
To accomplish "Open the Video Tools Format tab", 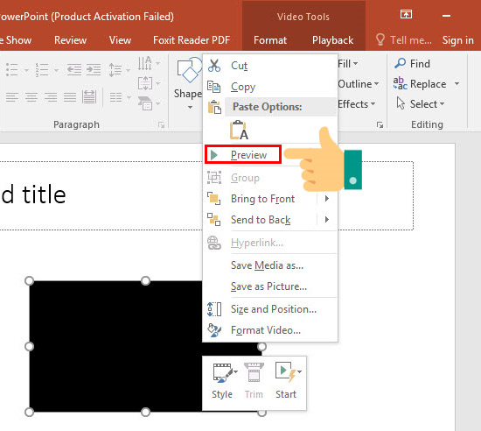I will pos(270,40).
